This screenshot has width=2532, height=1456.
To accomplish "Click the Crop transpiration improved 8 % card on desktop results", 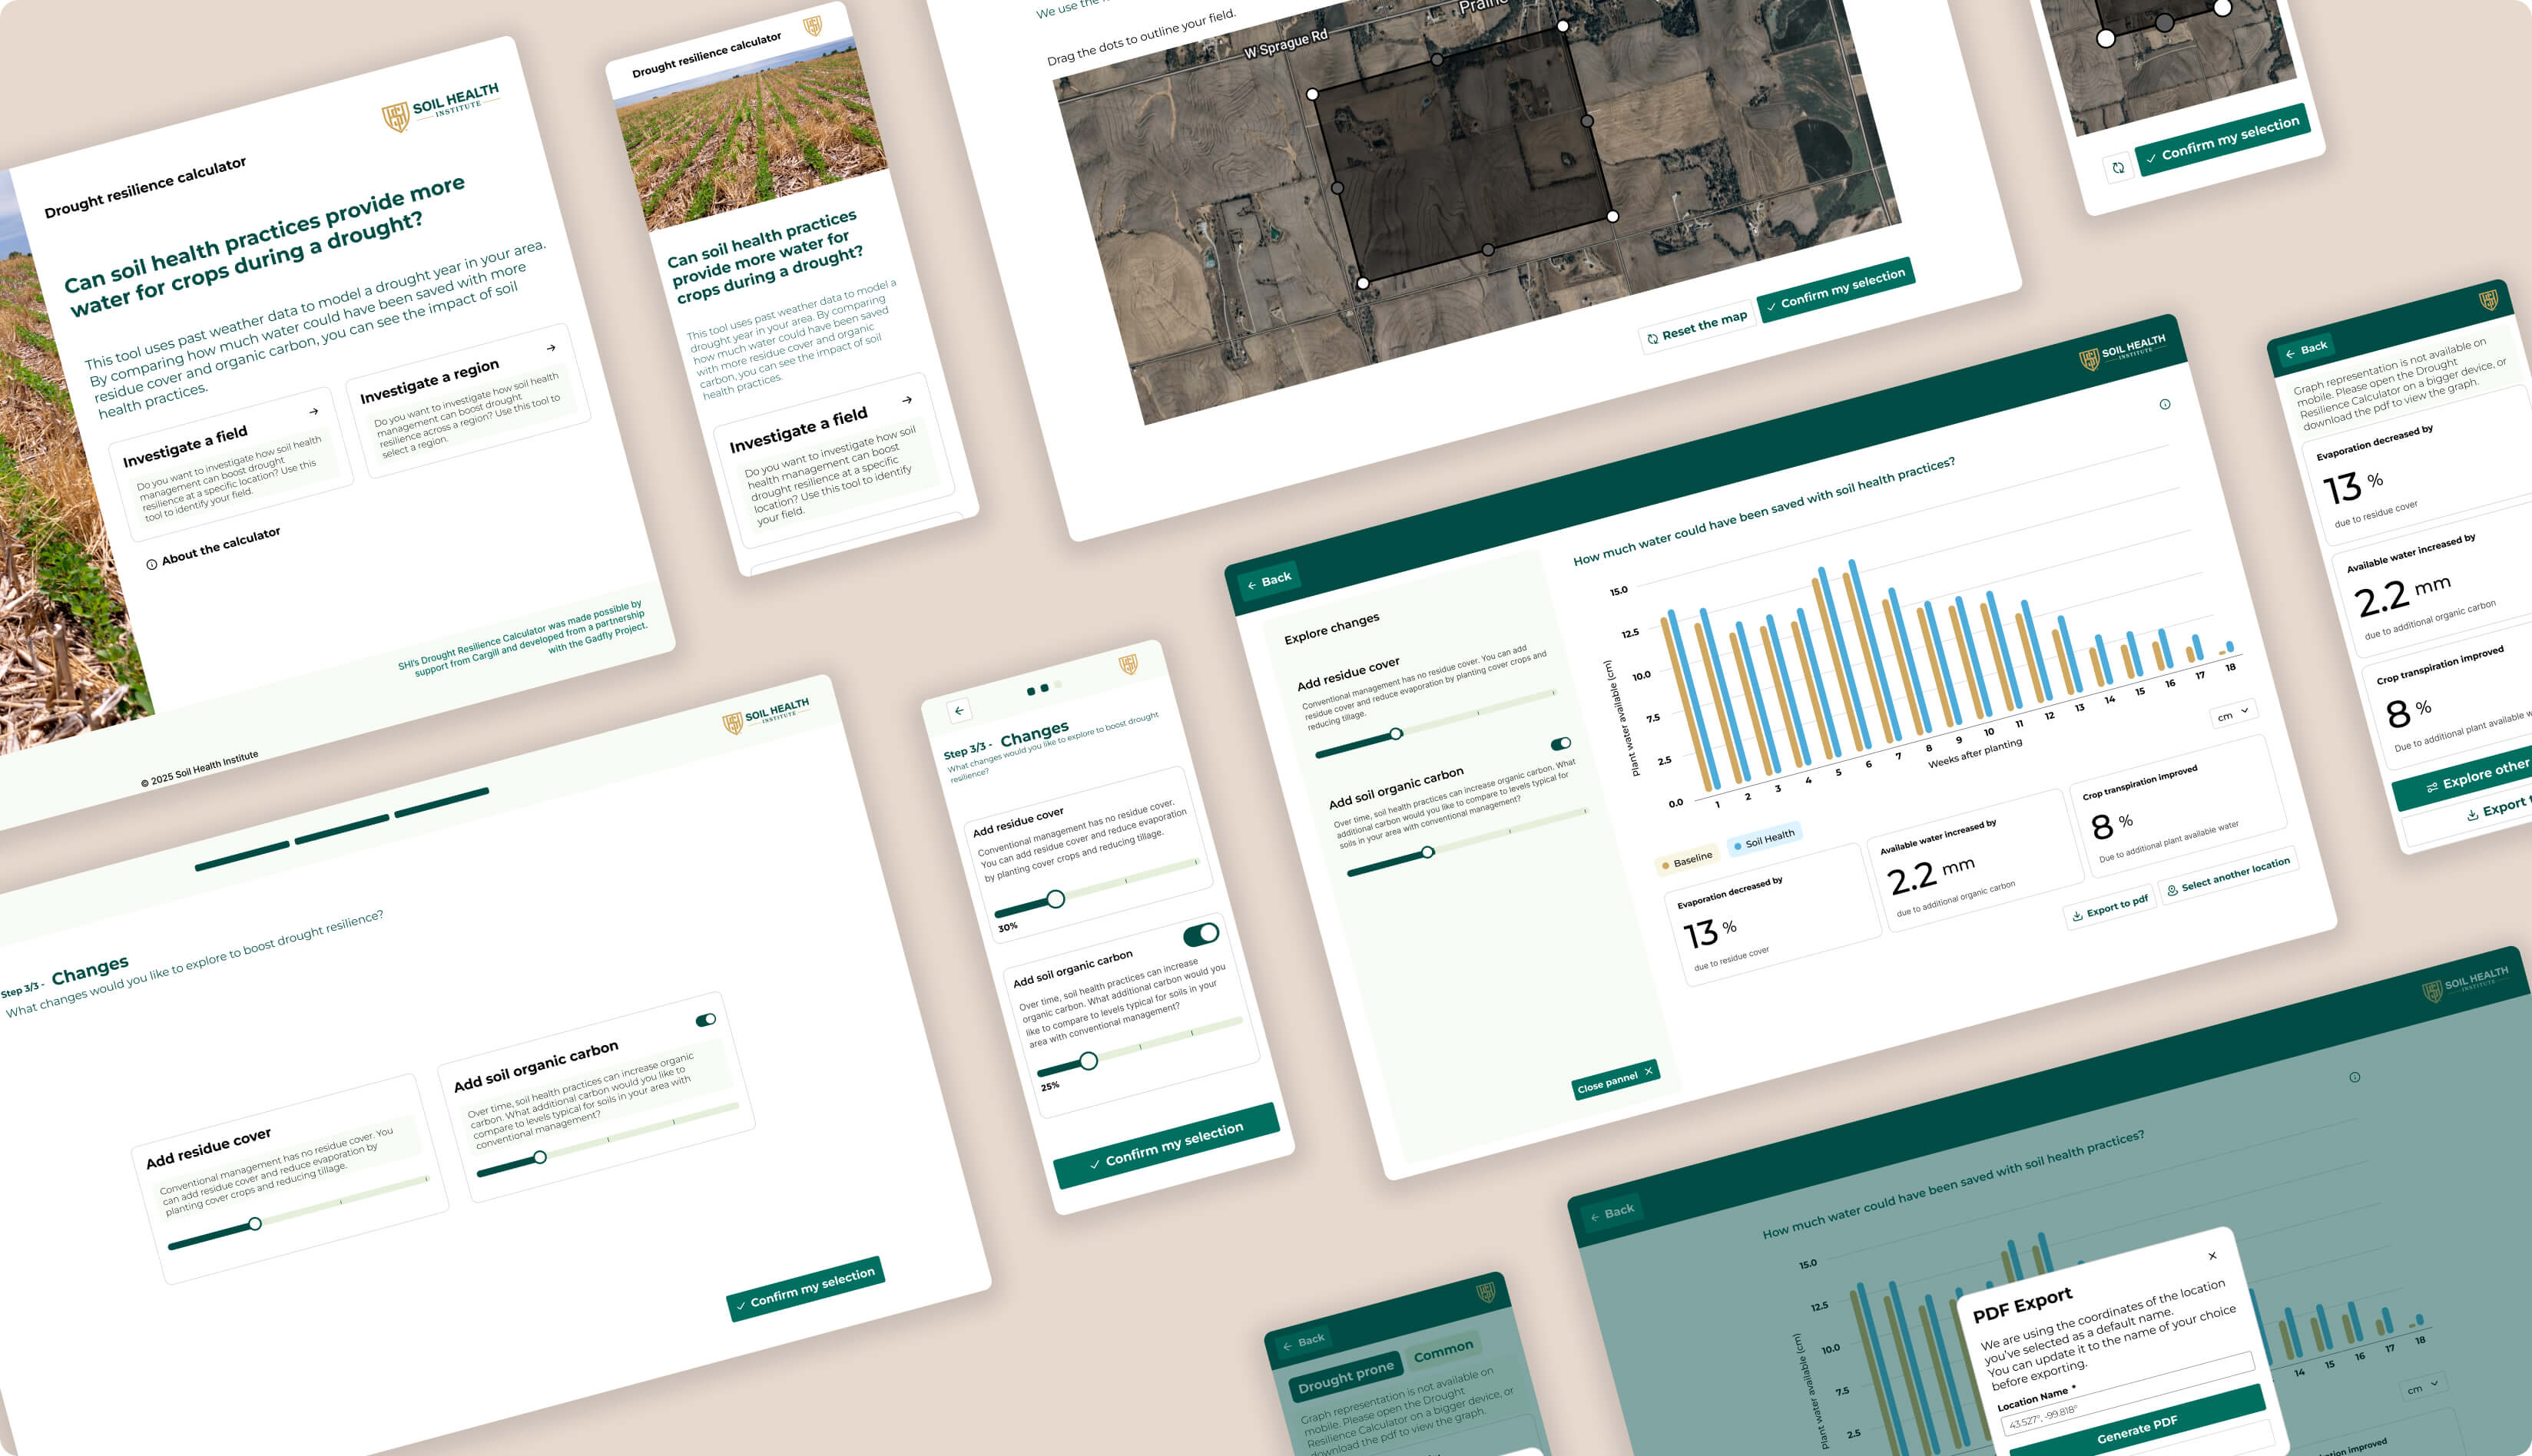I will click(2177, 807).
